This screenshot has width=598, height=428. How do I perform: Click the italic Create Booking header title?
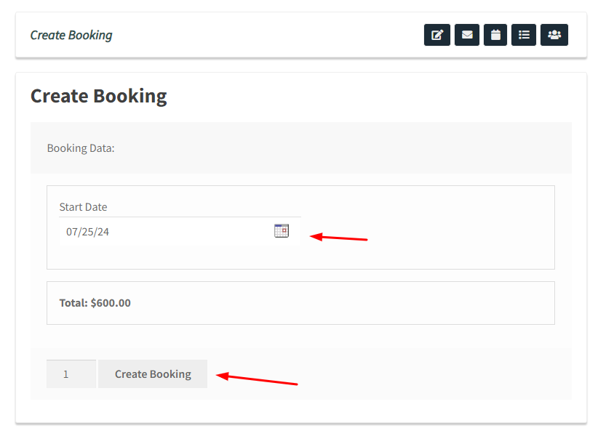(71, 35)
